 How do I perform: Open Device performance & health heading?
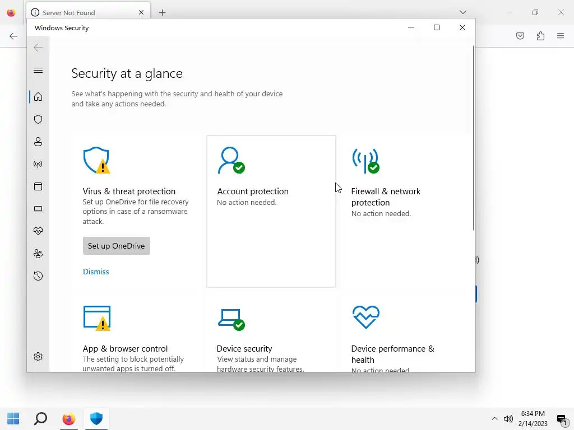tap(393, 354)
